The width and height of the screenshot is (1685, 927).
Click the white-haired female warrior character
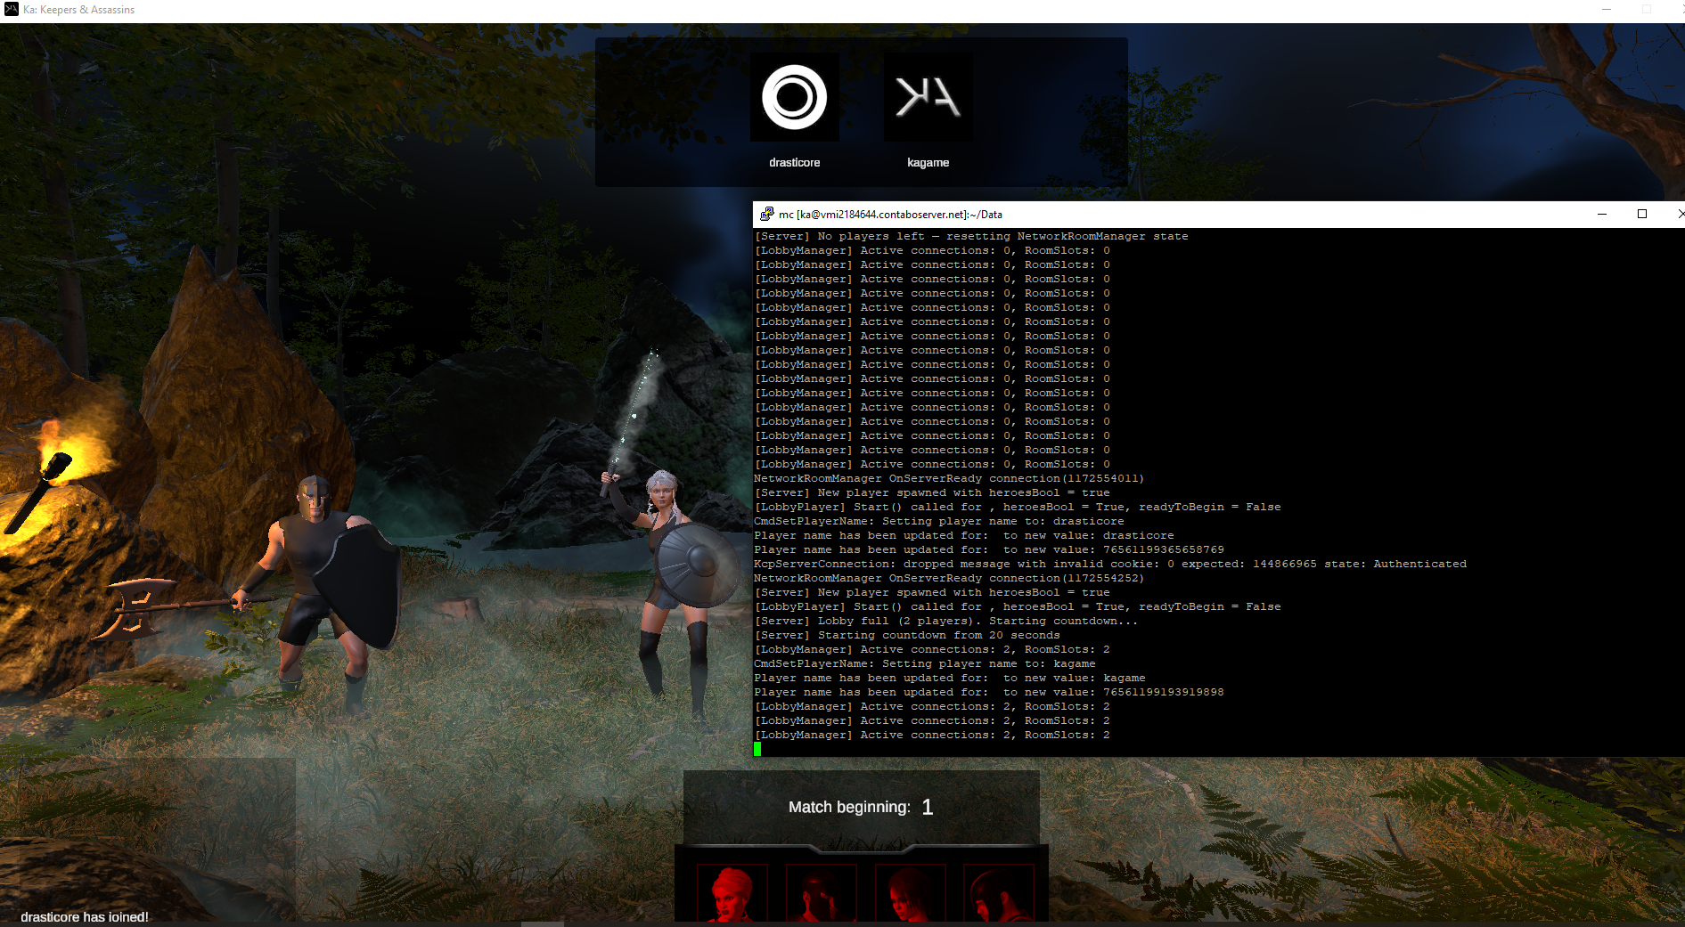(668, 579)
